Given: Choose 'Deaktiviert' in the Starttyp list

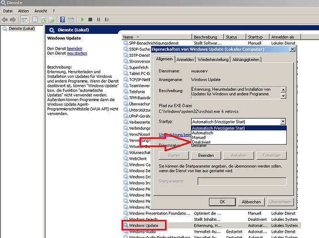Looking at the screenshot, I should (239, 142).
